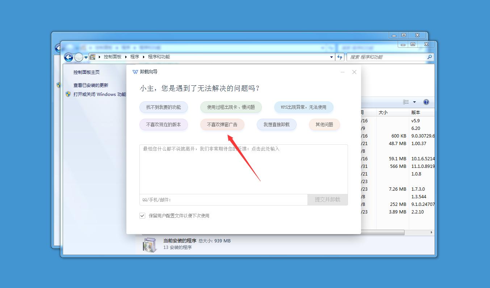Expand the address bar history dropdown
Viewport: 490px width, 288px height.
pyautogui.click(x=331, y=57)
